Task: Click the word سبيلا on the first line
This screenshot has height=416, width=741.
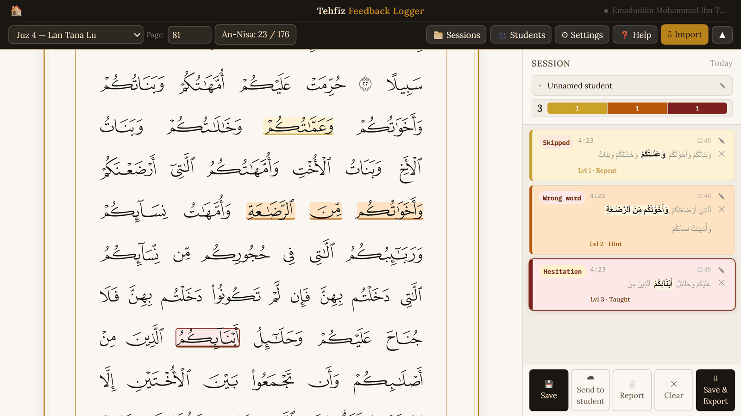Action: [x=404, y=84]
